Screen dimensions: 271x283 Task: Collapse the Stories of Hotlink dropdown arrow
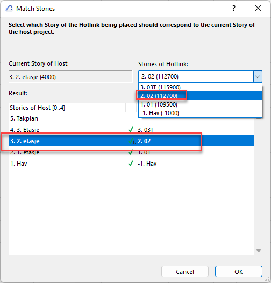[258, 77]
